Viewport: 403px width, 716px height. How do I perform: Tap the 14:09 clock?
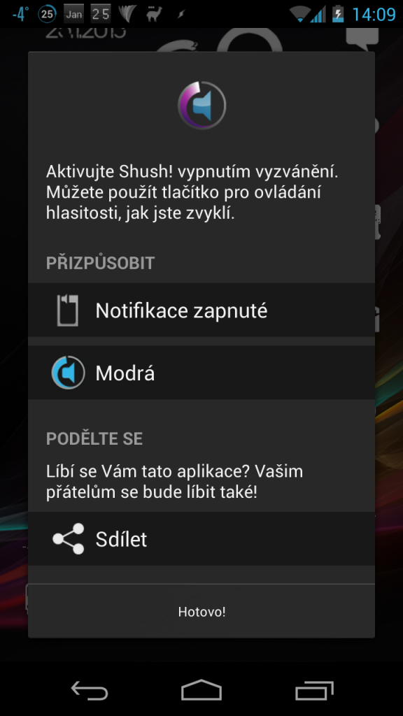click(374, 14)
